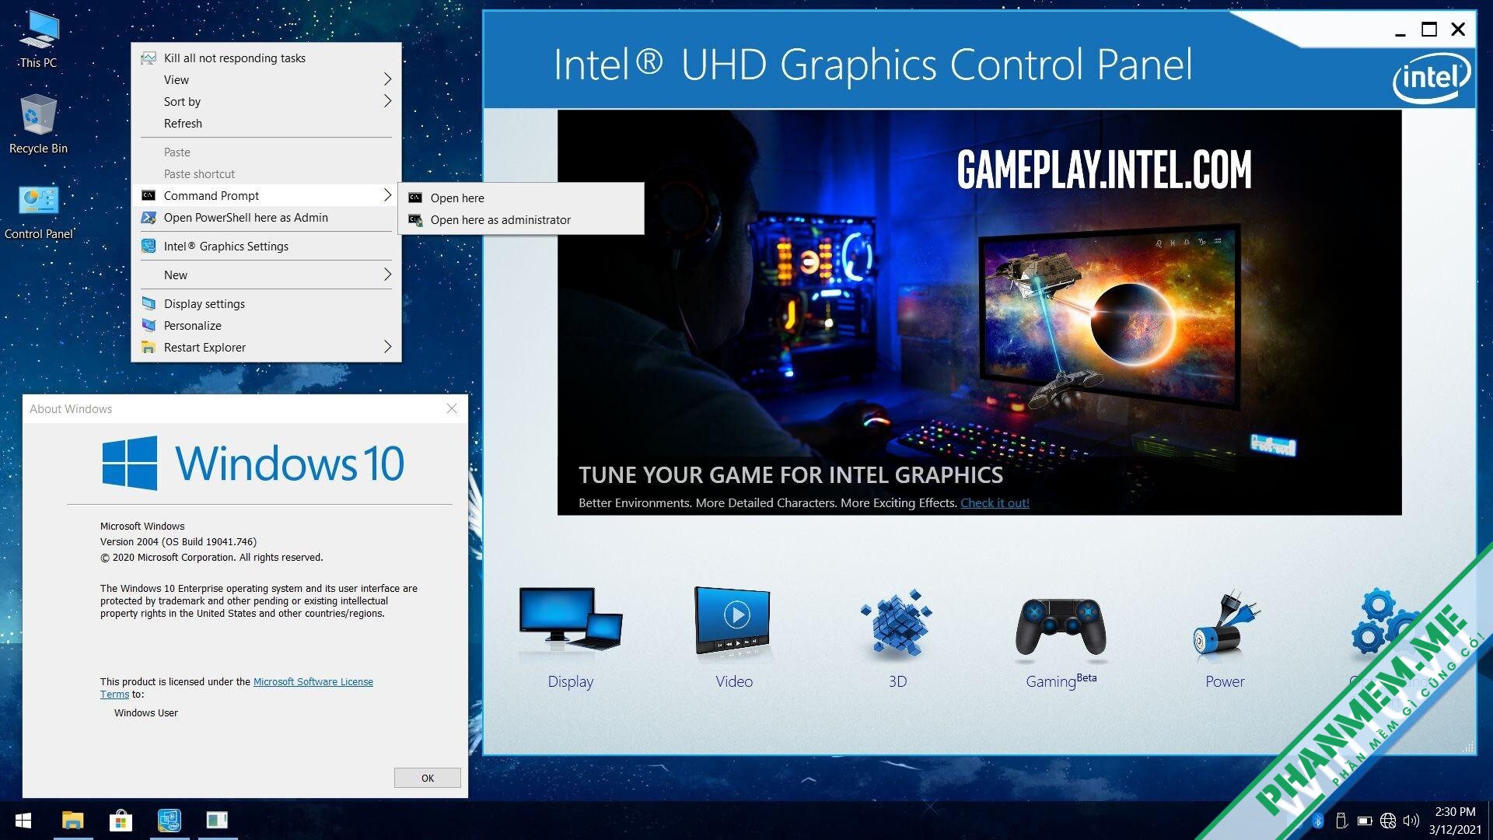Select the Recycle Bin desktop icon
Screen dimensions: 1493x840
click(38, 124)
